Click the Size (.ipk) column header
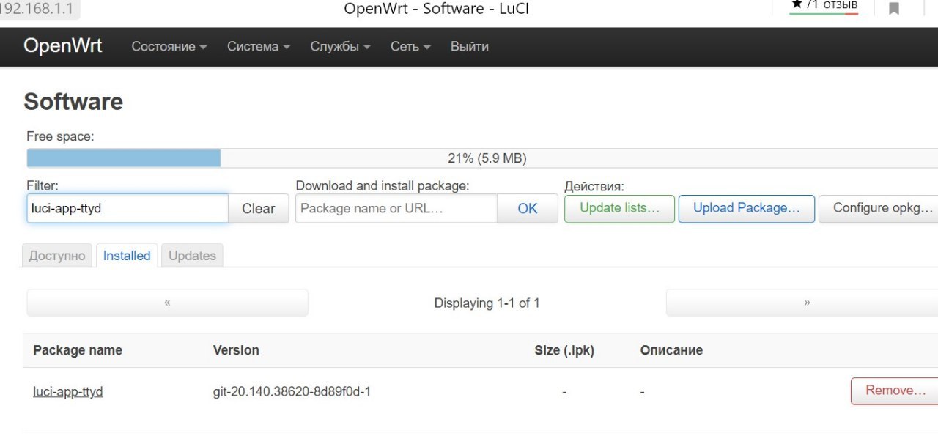The height and width of the screenshot is (444, 938). coord(564,350)
